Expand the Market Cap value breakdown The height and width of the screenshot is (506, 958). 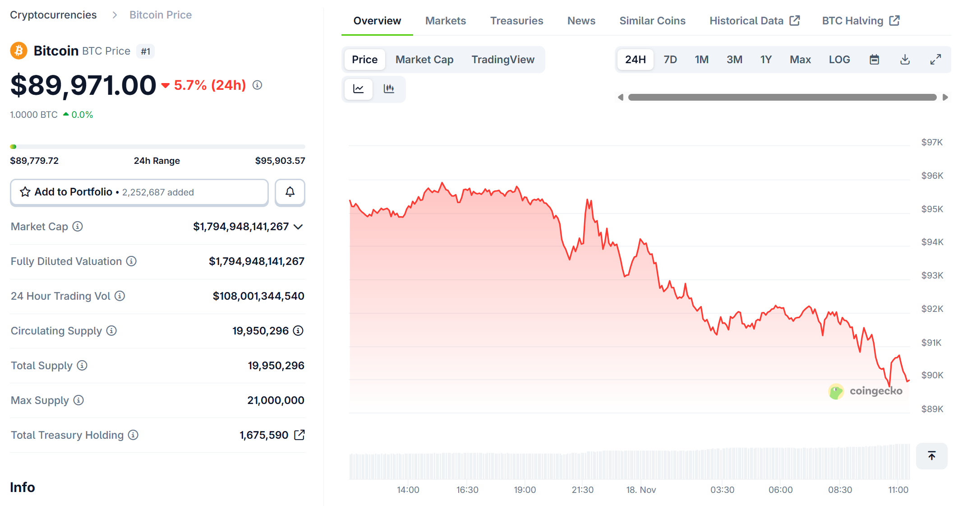click(298, 227)
